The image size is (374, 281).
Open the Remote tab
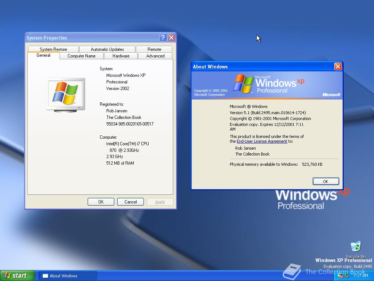coord(154,49)
